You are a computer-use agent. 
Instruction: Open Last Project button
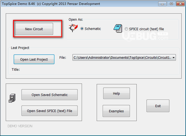[x=34, y=59]
